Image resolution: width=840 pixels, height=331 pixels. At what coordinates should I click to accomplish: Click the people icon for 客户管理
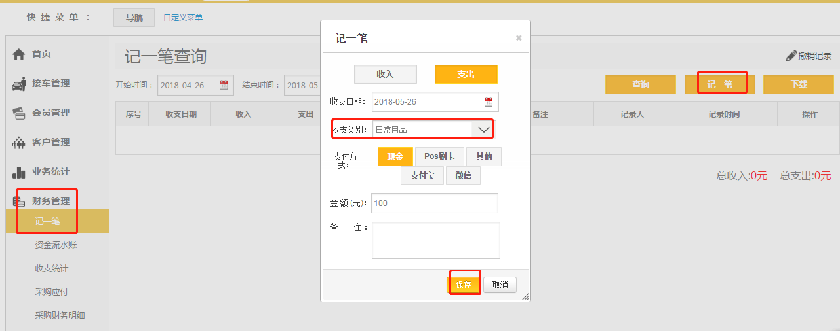pos(19,143)
